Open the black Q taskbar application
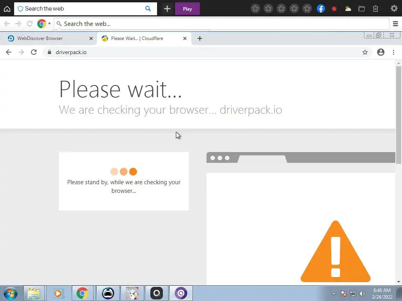 click(156, 293)
